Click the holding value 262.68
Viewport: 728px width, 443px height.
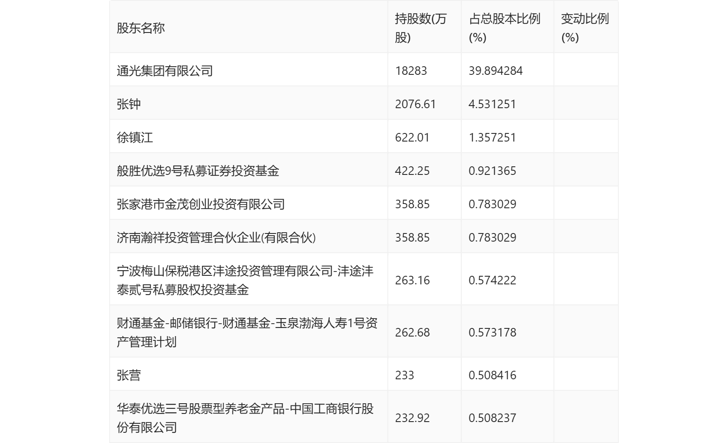click(412, 332)
